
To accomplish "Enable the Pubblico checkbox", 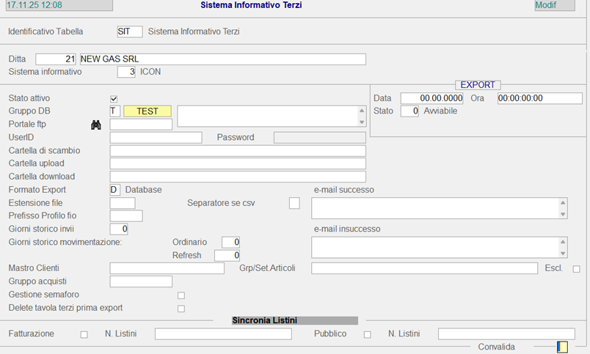I will click(x=367, y=335).
